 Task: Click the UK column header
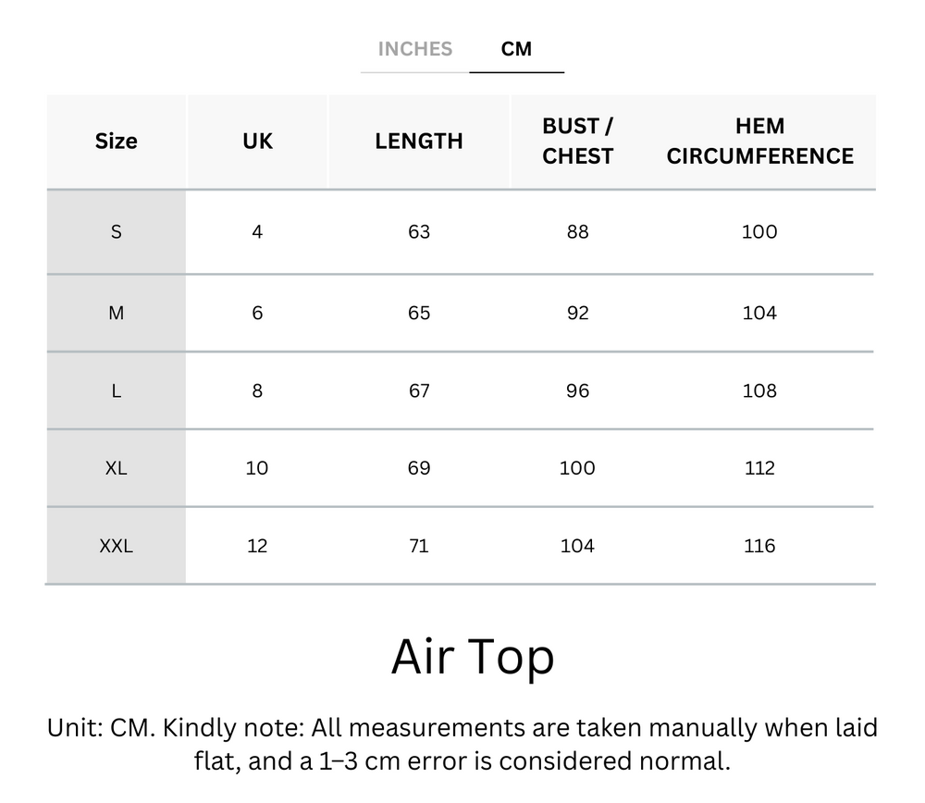[x=257, y=141]
